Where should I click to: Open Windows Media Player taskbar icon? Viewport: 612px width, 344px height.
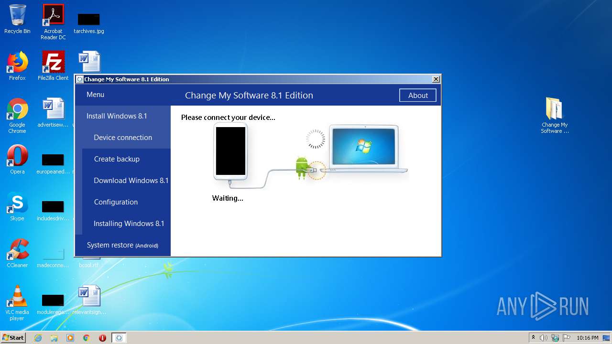tap(70, 338)
